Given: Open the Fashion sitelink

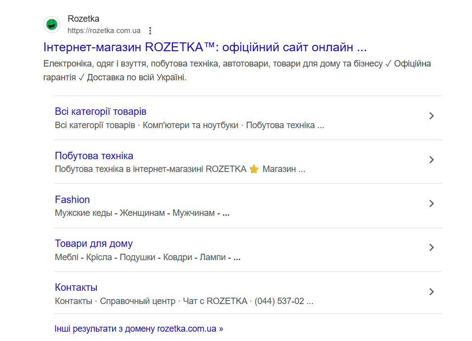Looking at the screenshot, I should (x=72, y=200).
